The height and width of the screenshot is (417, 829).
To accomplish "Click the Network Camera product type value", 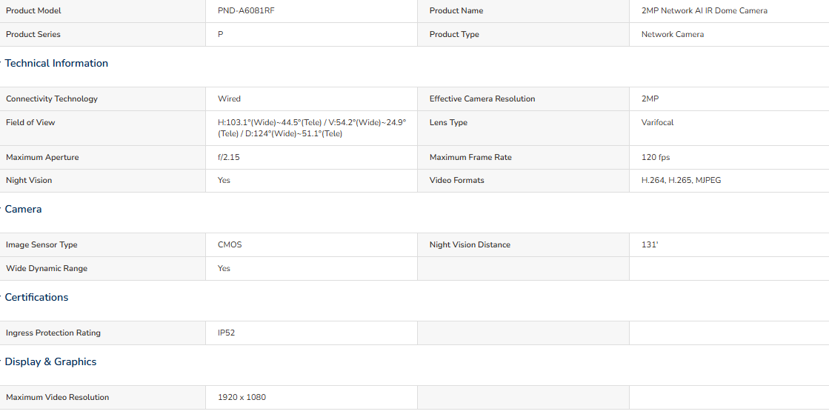I will pos(673,34).
